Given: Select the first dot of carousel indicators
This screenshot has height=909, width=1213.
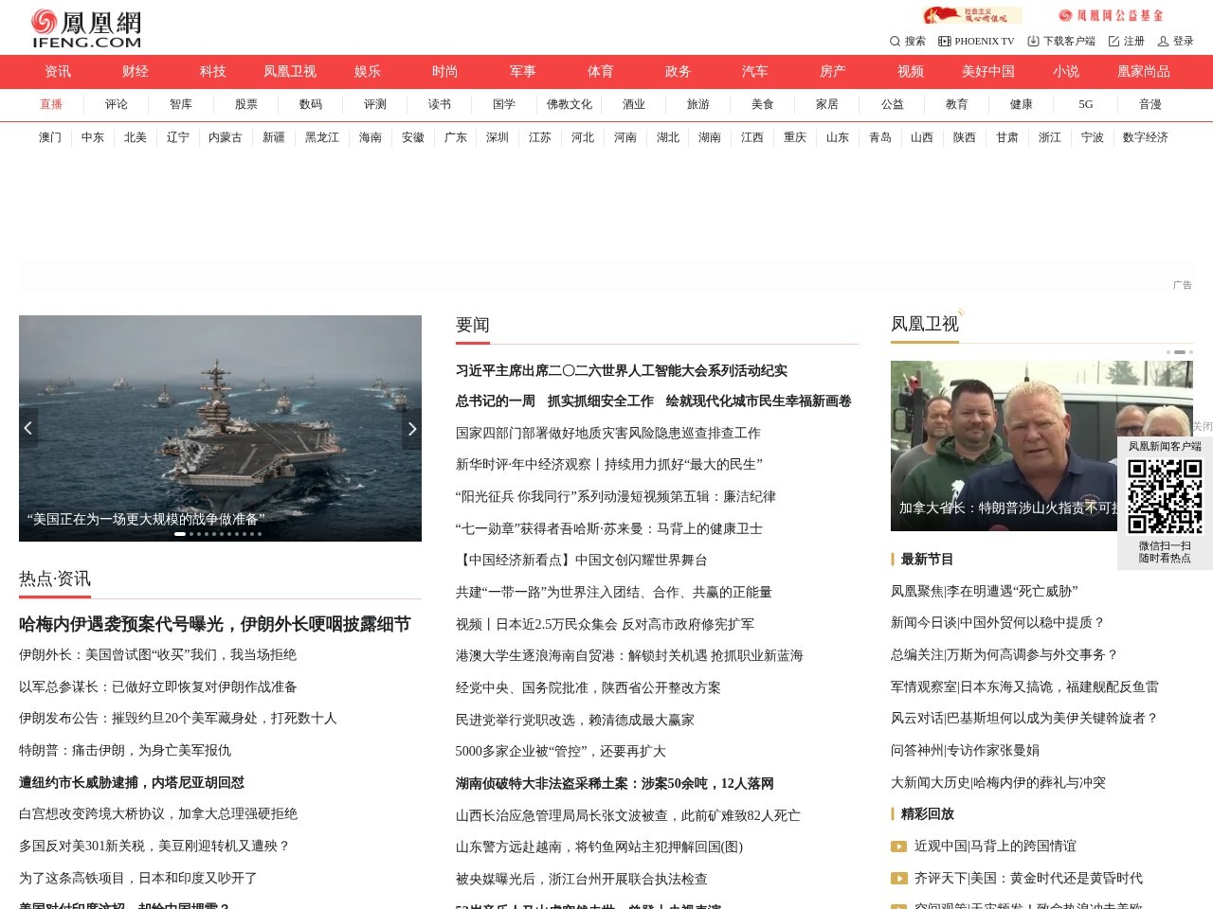Looking at the screenshot, I should [x=180, y=534].
